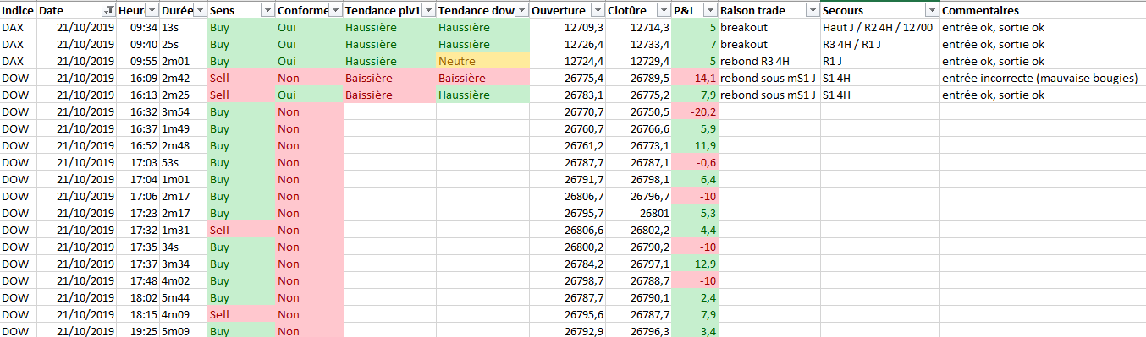Select the P&L cell showing 3,4
Viewport: 1146px width, 337px height.
pos(695,331)
